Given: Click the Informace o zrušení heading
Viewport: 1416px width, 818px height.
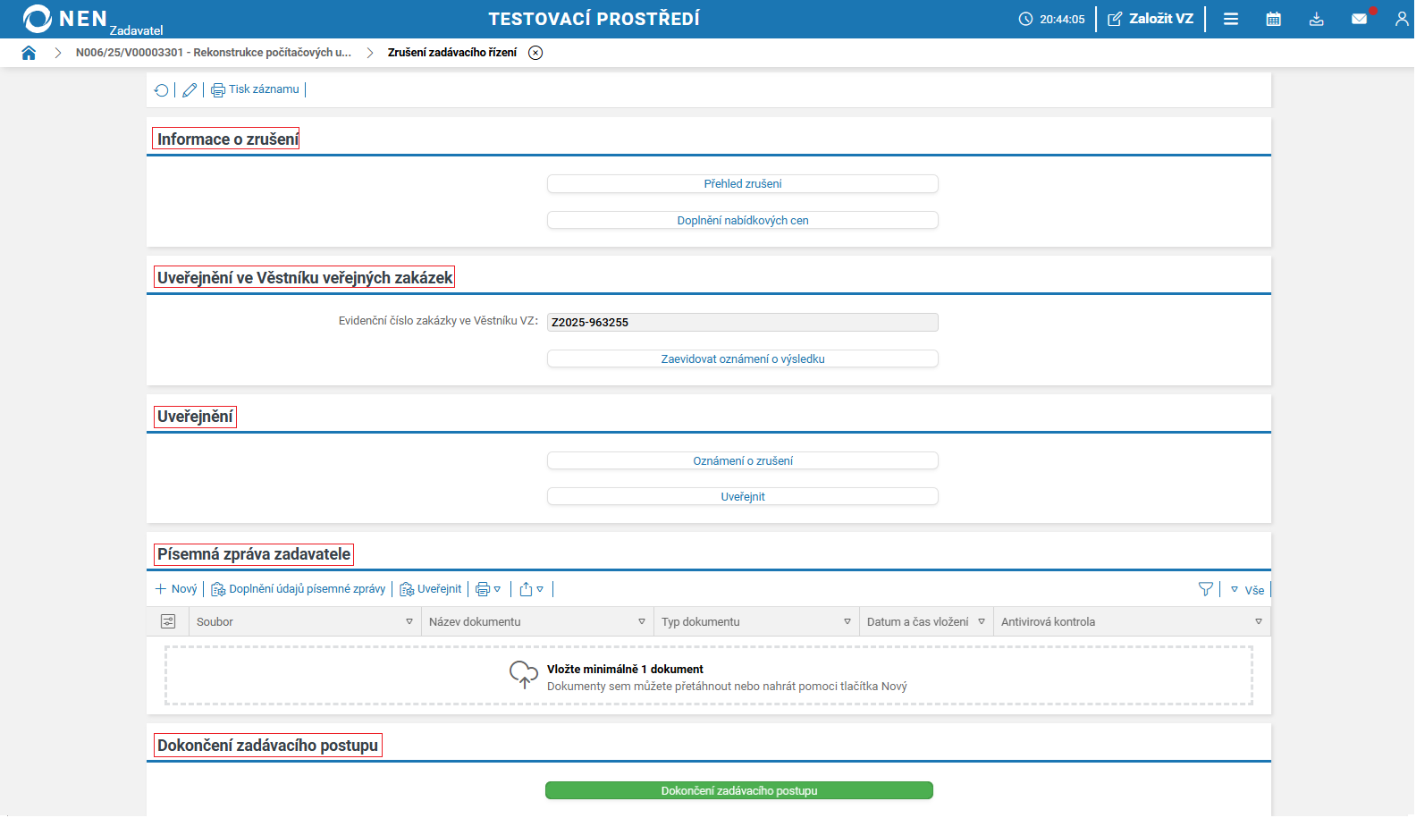Looking at the screenshot, I should 227,139.
